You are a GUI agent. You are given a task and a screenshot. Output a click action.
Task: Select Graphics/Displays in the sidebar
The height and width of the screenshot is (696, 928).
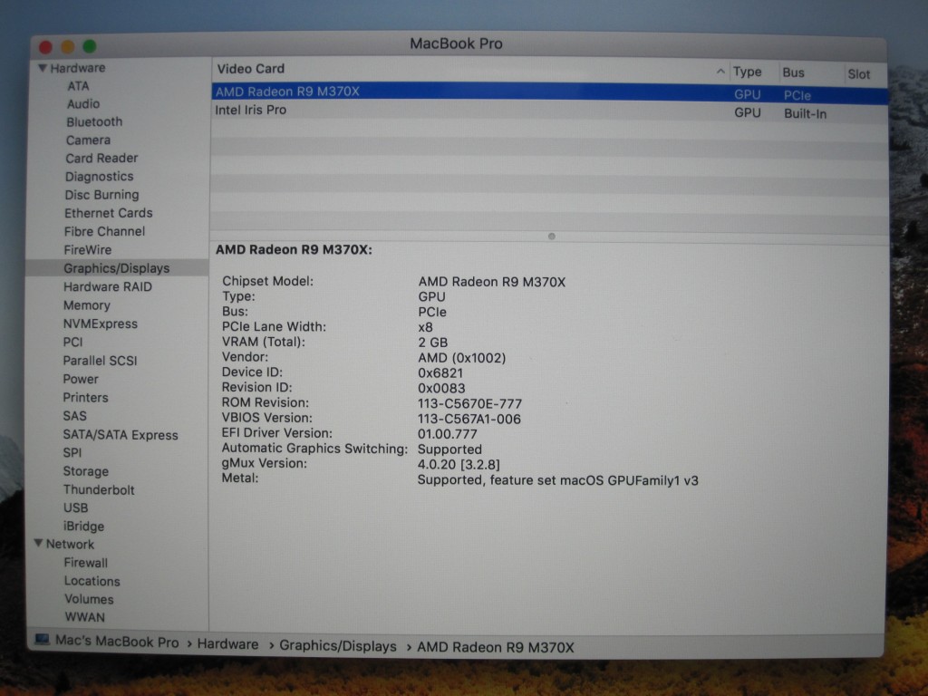tap(117, 268)
